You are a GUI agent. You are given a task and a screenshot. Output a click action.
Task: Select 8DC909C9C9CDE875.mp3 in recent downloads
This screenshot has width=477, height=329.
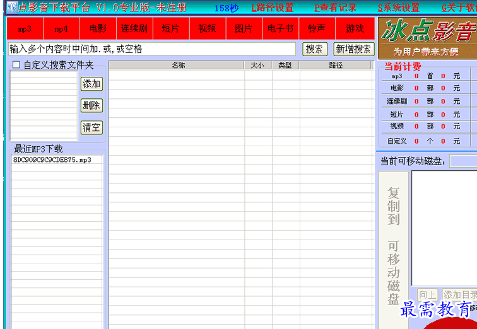pos(52,160)
